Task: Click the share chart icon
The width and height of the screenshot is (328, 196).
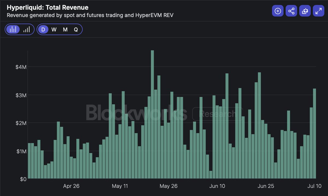Action: (291, 11)
